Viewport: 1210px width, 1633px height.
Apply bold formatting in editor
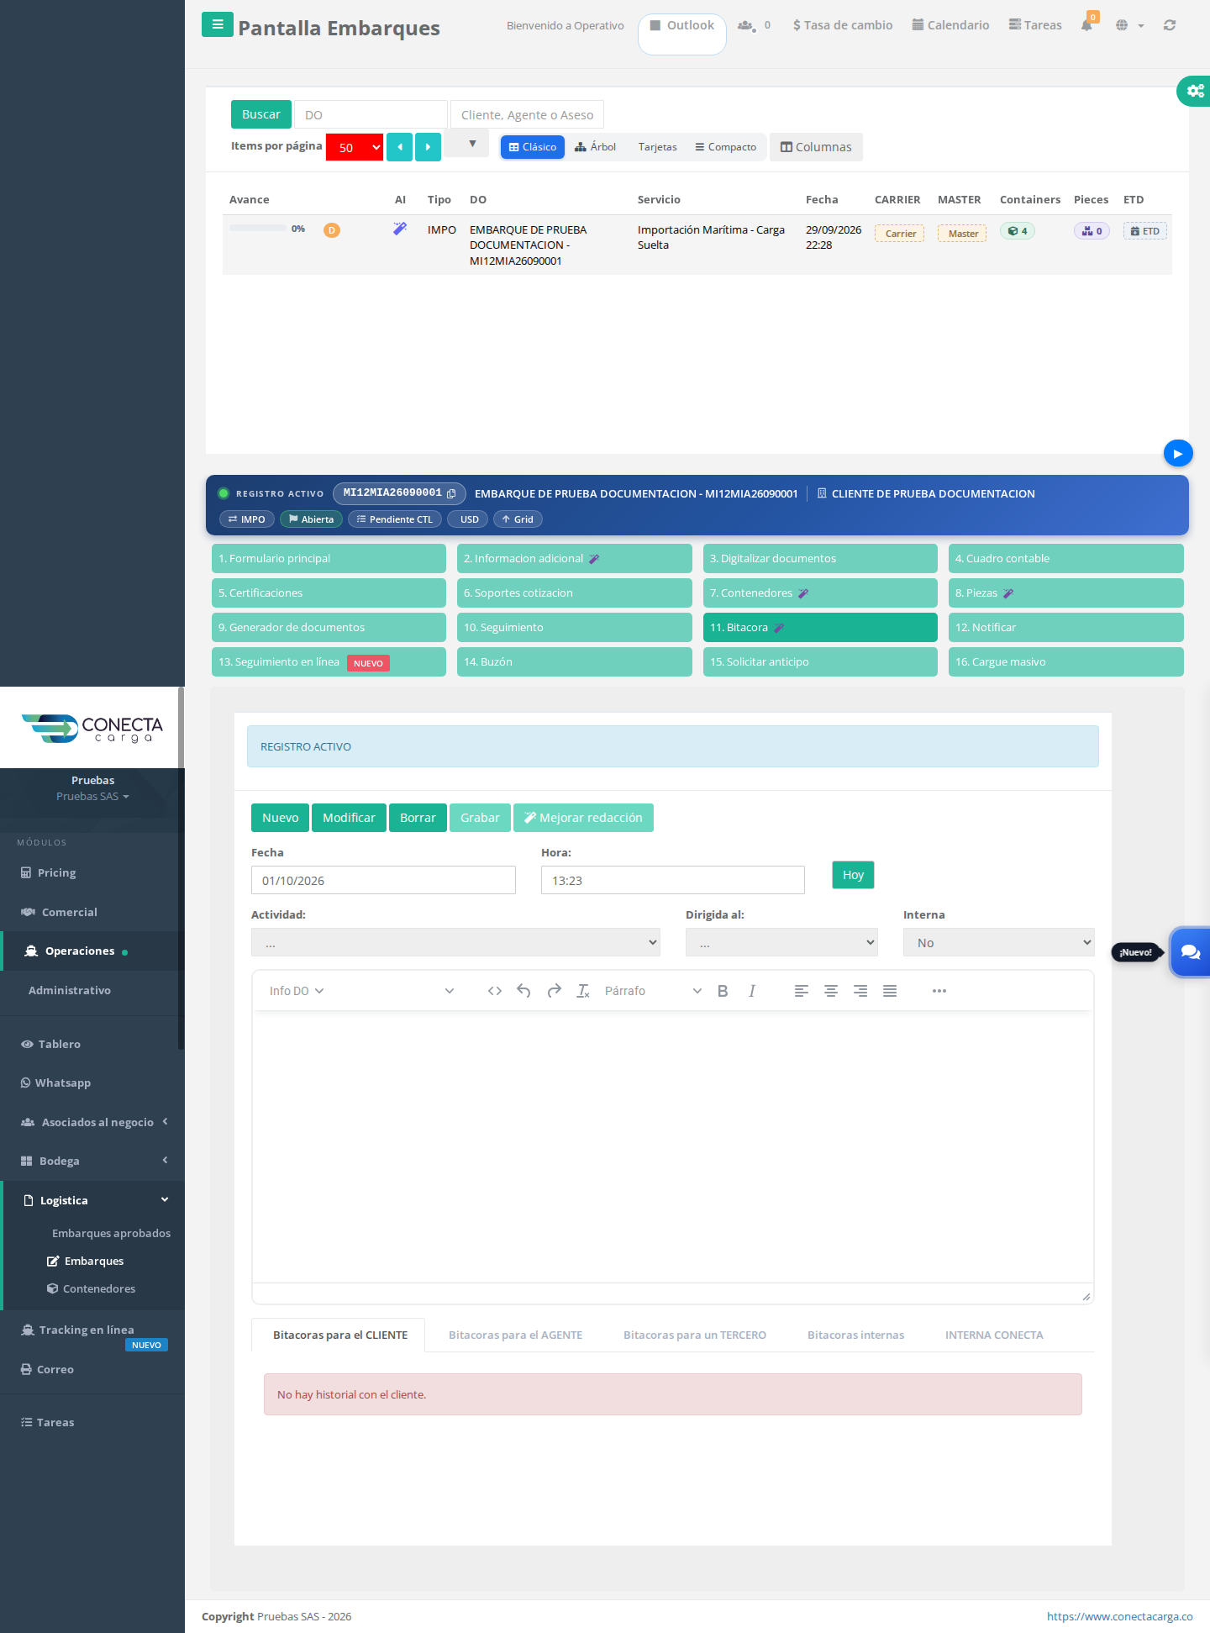coord(723,991)
